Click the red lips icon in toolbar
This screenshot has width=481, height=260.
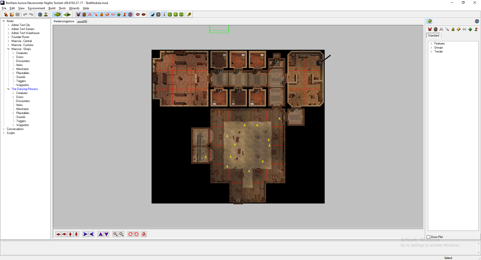144,14
